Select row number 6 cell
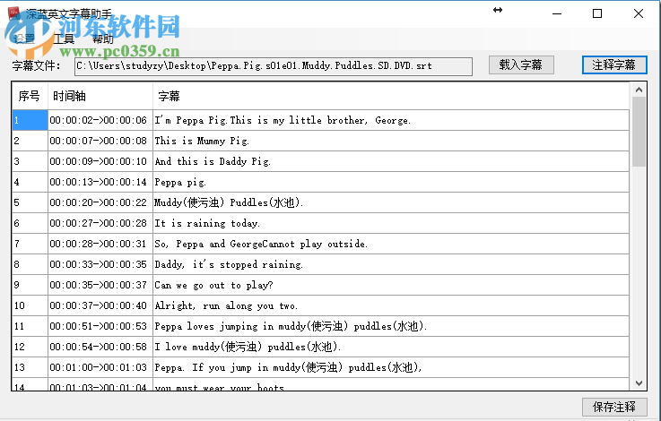The height and width of the screenshot is (421, 661). click(30, 223)
